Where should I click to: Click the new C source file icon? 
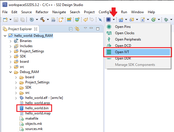143,20
